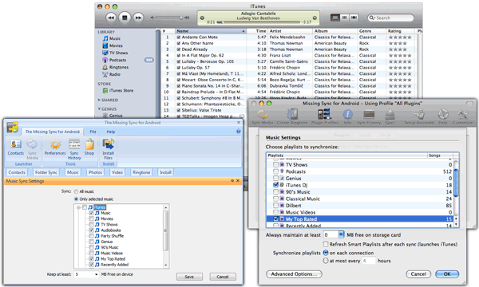
Task: Check the Classical Music playlist checkbox
Action: coord(275,199)
